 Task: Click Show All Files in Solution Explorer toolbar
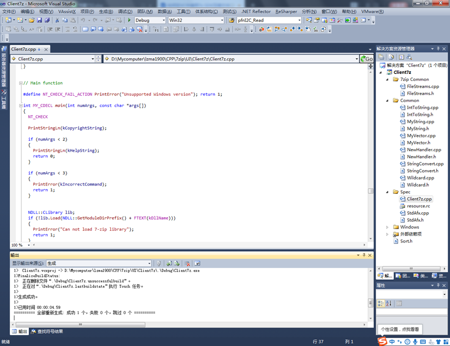point(391,57)
